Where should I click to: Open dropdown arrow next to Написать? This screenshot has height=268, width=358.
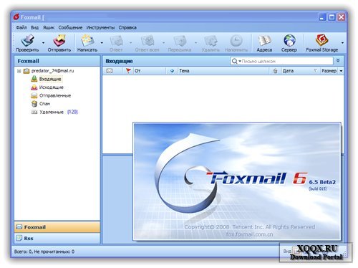coord(102,43)
